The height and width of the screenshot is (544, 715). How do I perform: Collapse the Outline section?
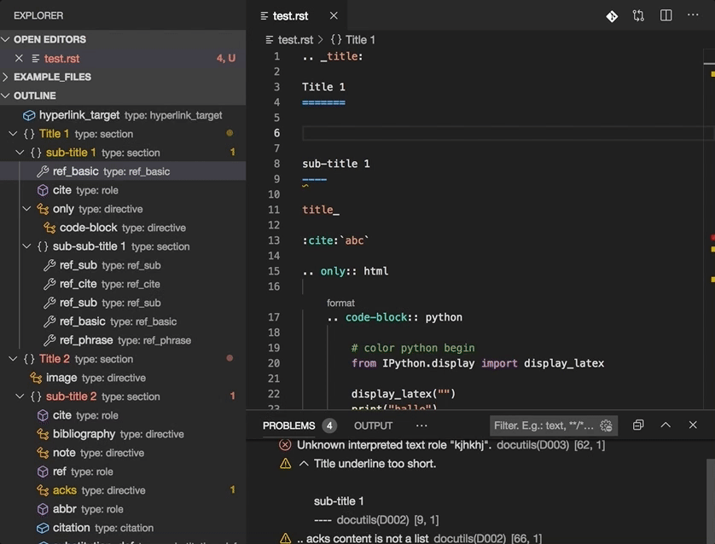tap(5, 95)
